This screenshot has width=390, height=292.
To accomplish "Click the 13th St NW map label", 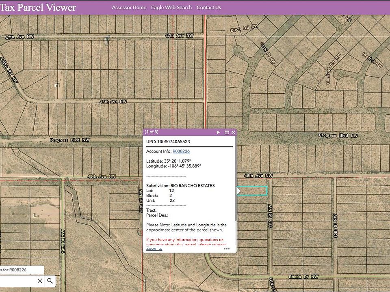I will [141, 201].
